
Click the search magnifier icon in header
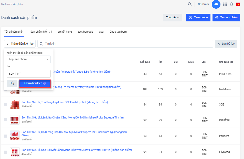click(x=190, y=4)
